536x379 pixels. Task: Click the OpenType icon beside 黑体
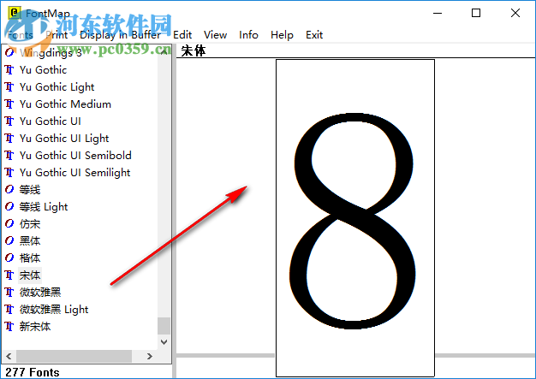[x=9, y=240]
